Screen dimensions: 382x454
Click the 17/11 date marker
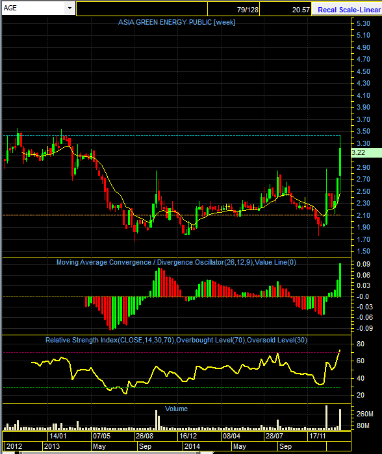[x=318, y=436]
